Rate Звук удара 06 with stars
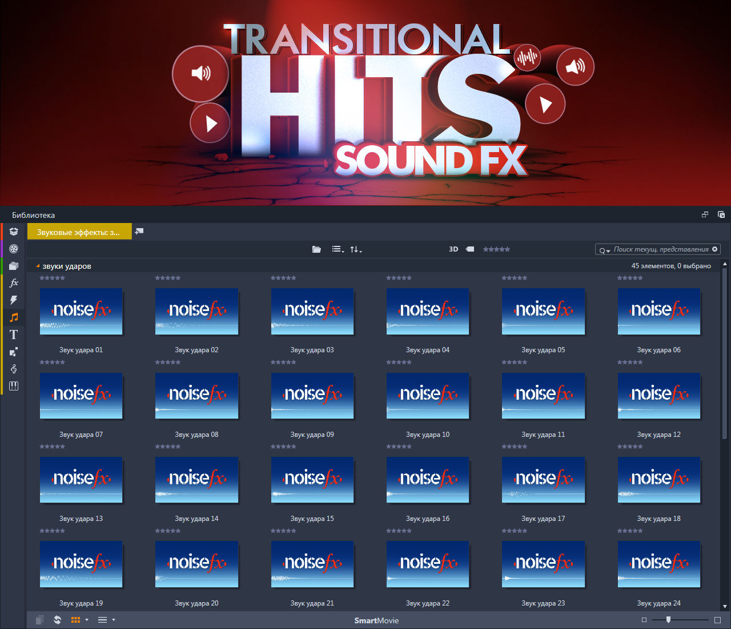 click(630, 278)
